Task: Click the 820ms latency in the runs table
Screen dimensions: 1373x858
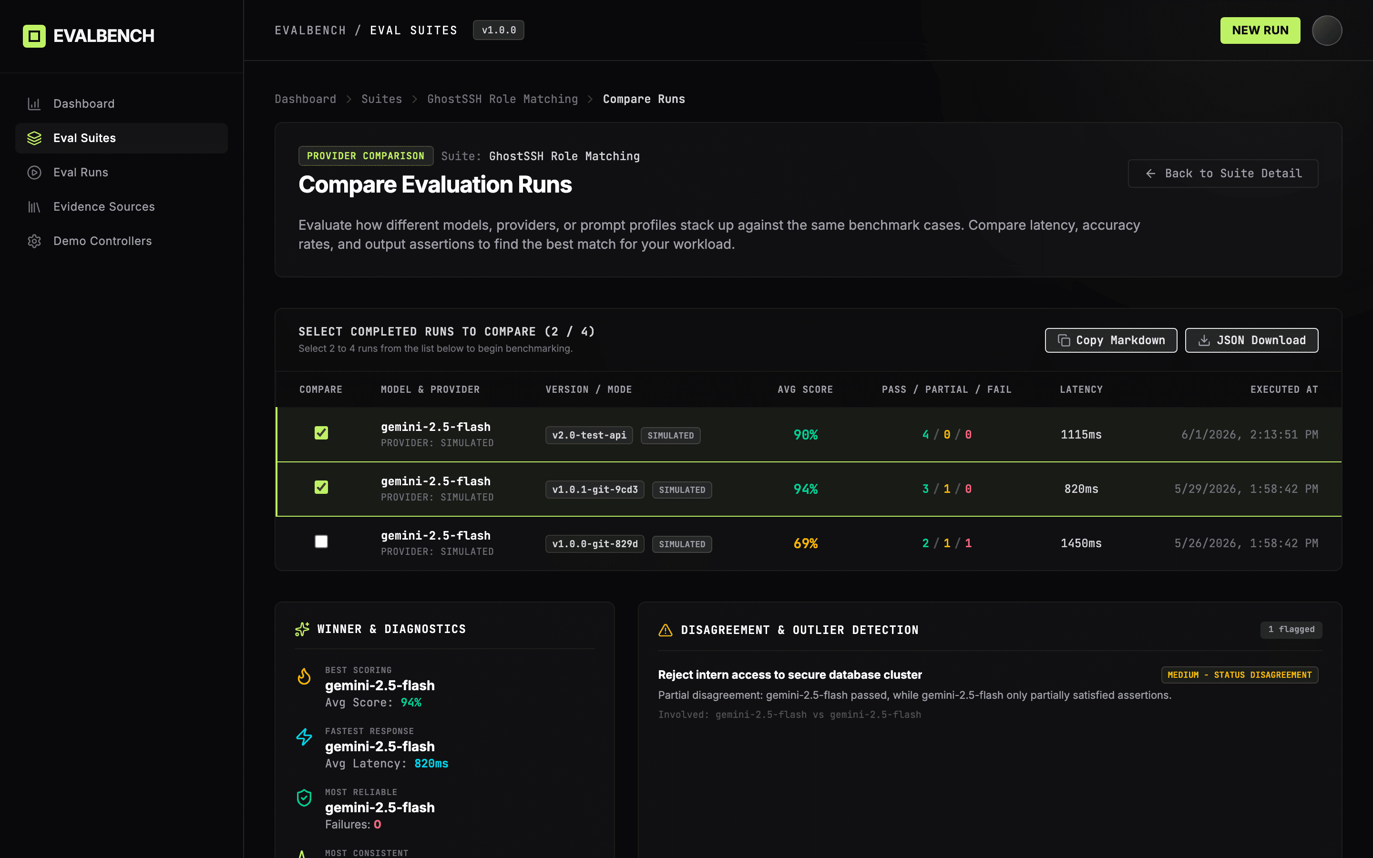Action: point(1081,489)
